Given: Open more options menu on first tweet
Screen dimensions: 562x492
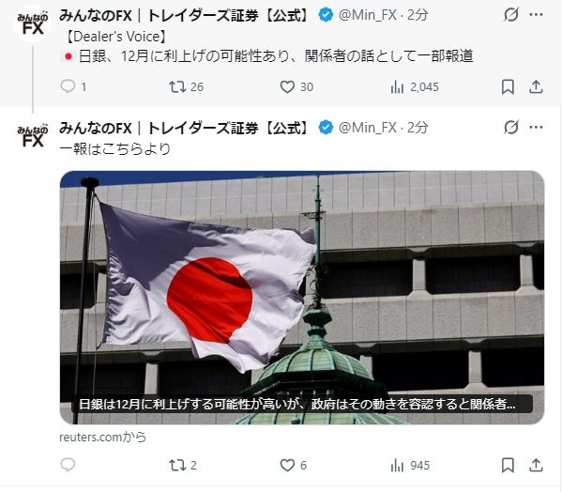Looking at the screenshot, I should click(536, 15).
